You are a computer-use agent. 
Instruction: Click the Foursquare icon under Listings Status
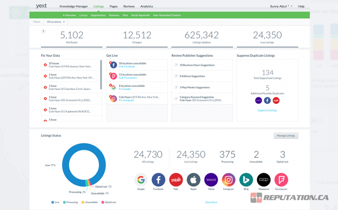(x=281, y=180)
